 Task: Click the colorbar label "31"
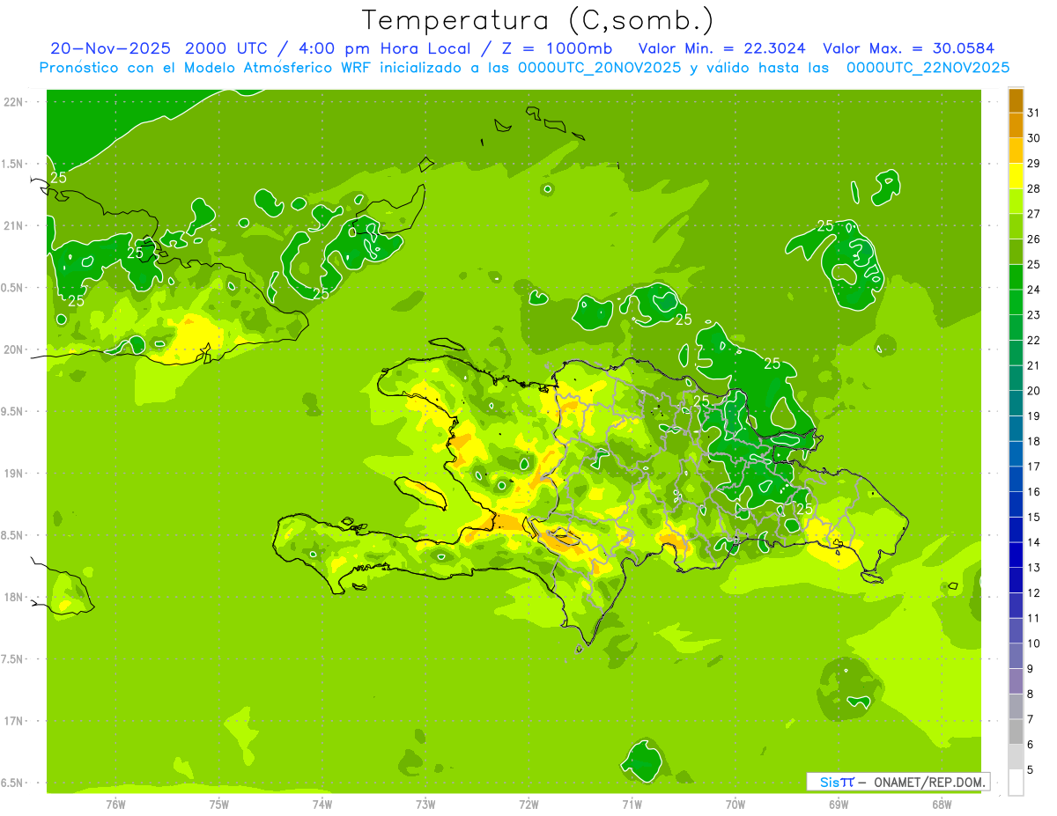1034,113
